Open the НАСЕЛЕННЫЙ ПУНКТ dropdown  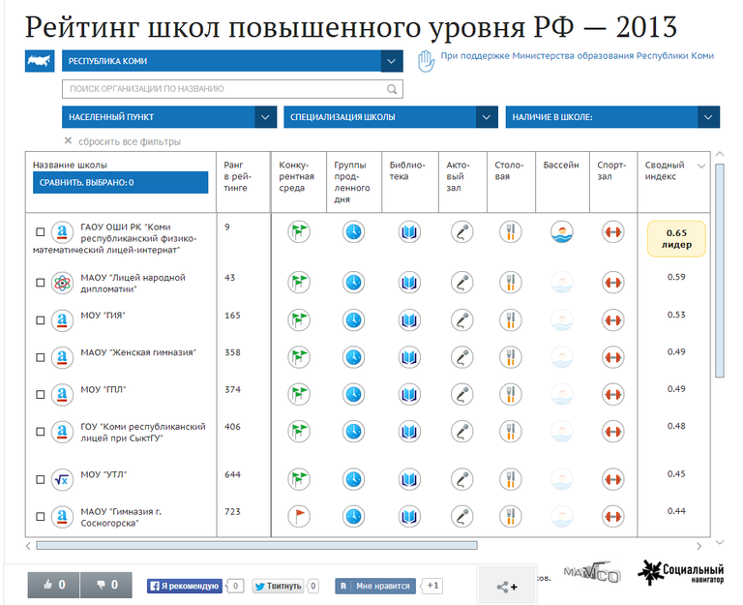169,117
